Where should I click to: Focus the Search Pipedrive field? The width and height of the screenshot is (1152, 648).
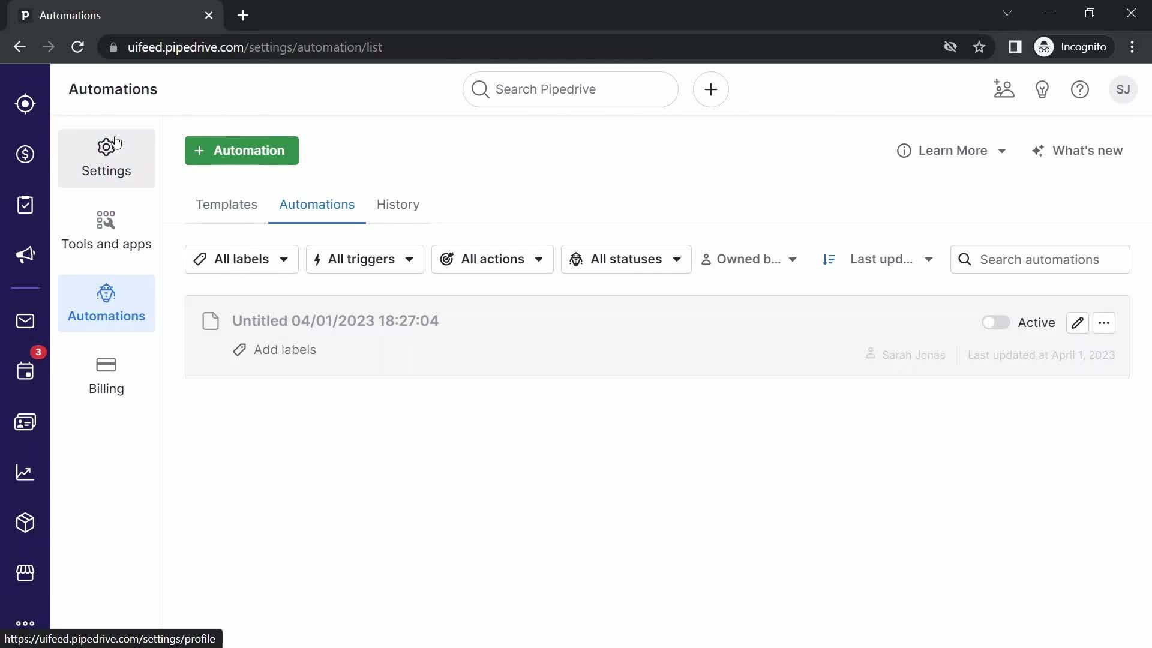570,89
